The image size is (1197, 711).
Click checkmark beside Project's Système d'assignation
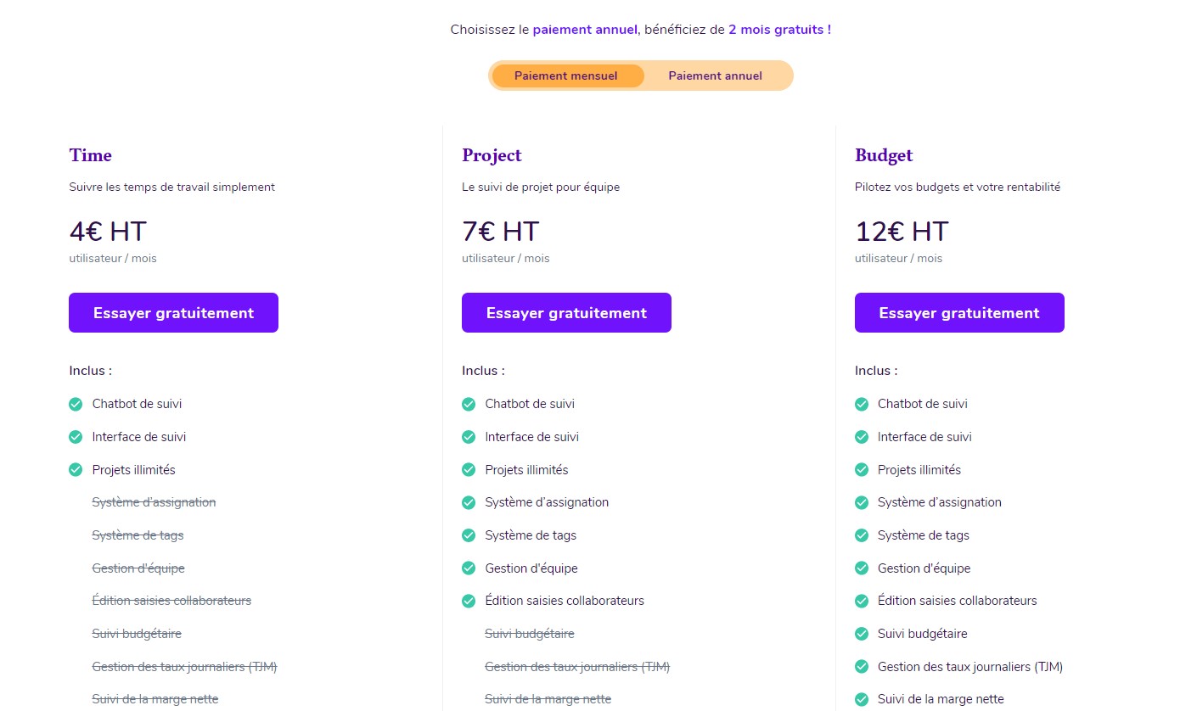click(x=469, y=502)
